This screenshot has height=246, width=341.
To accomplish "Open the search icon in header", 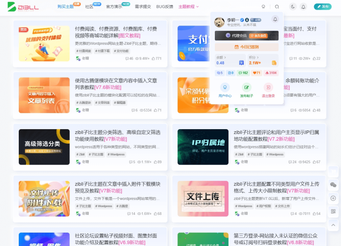I will pos(277,7).
